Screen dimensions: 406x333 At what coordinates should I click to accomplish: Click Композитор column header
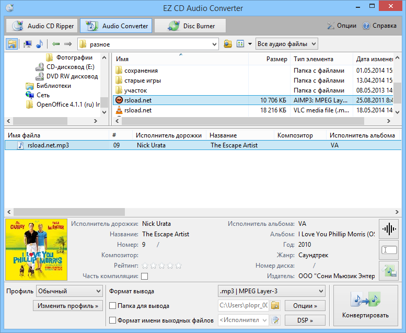click(300, 135)
